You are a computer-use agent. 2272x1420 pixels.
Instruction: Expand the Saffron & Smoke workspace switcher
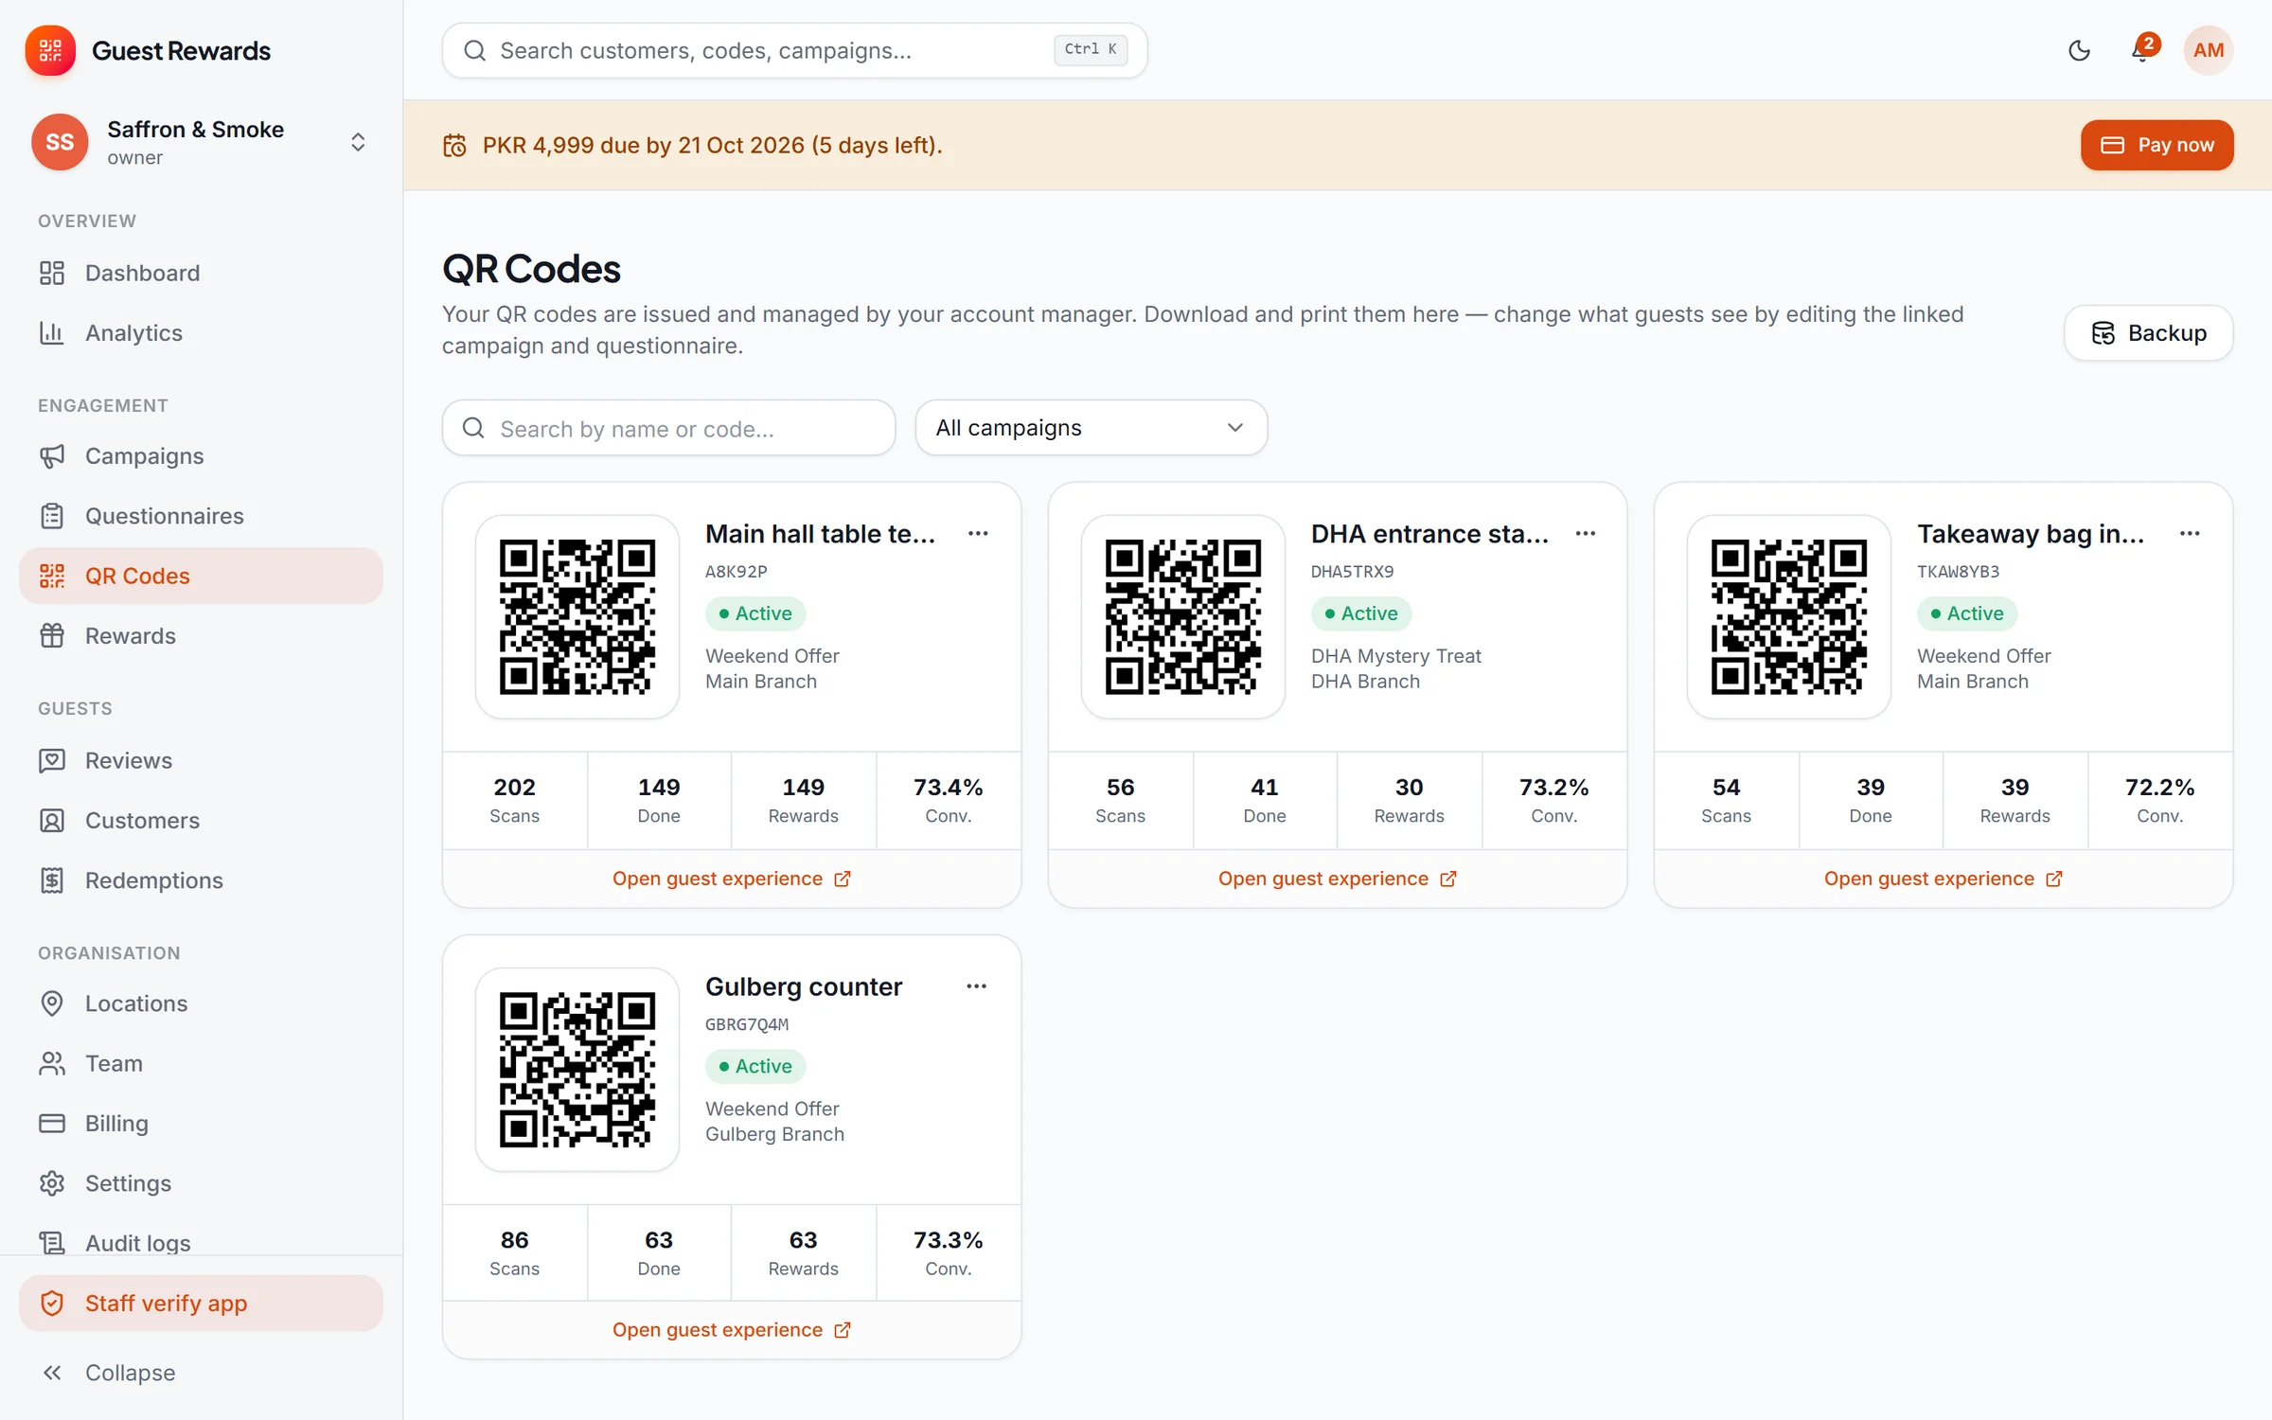coord(201,142)
